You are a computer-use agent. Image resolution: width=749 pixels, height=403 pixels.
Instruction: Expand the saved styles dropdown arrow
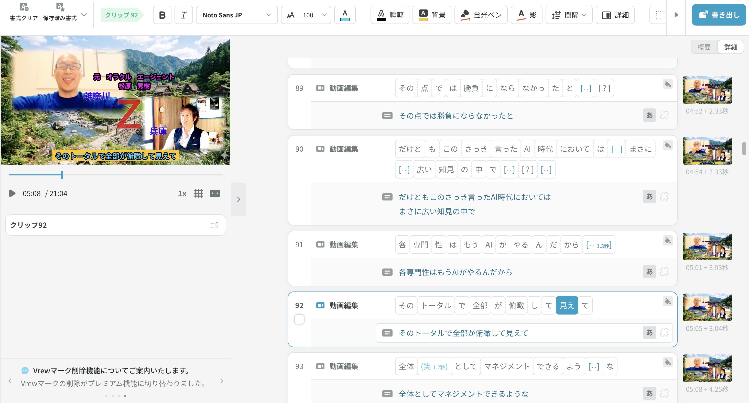point(84,15)
